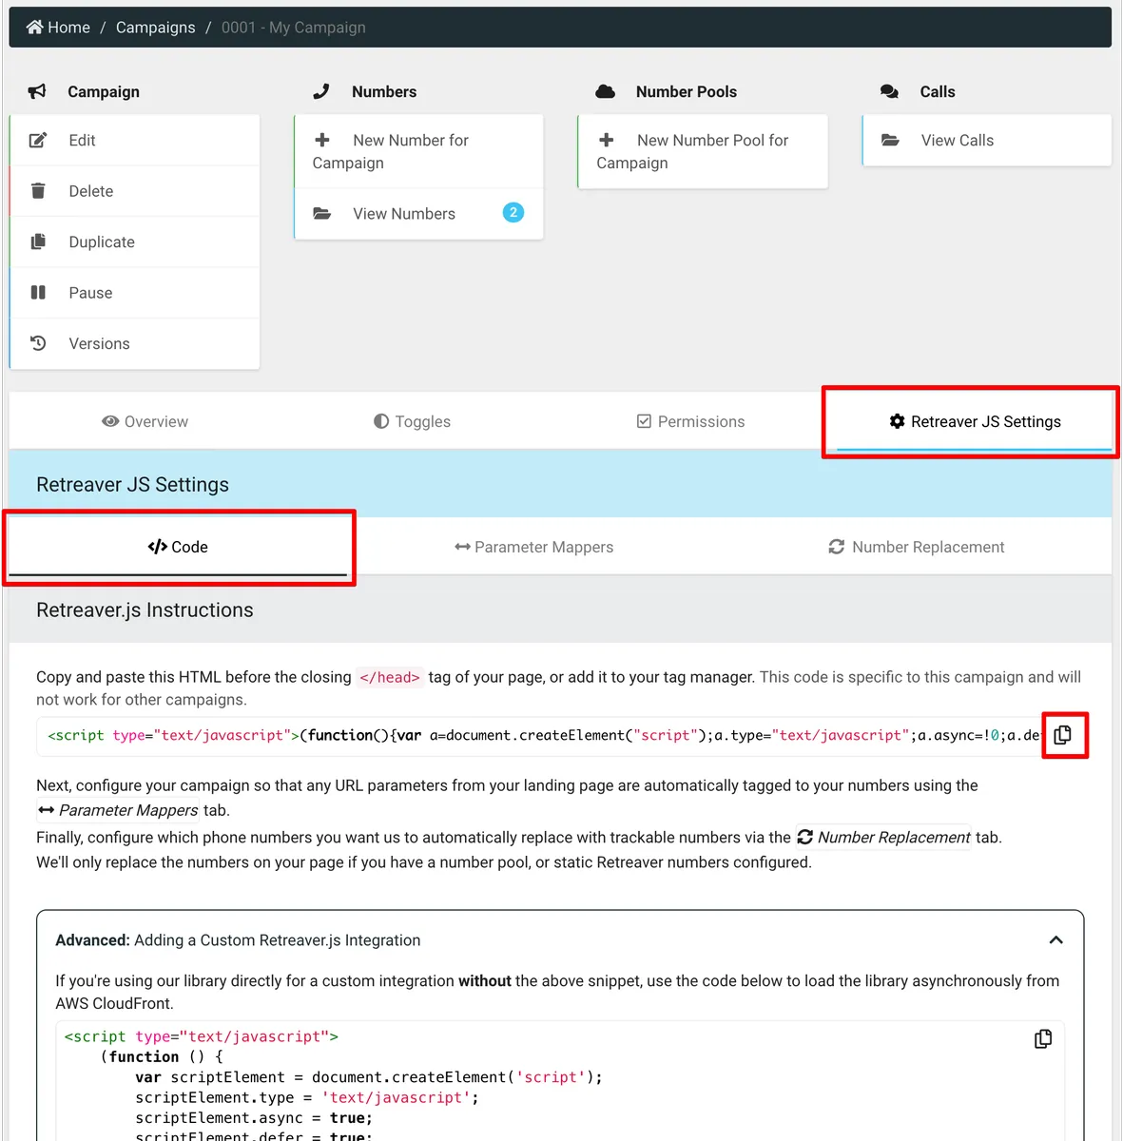Image resolution: width=1123 pixels, height=1141 pixels.
Task: Click the </head> code tag text
Action: coord(390,677)
